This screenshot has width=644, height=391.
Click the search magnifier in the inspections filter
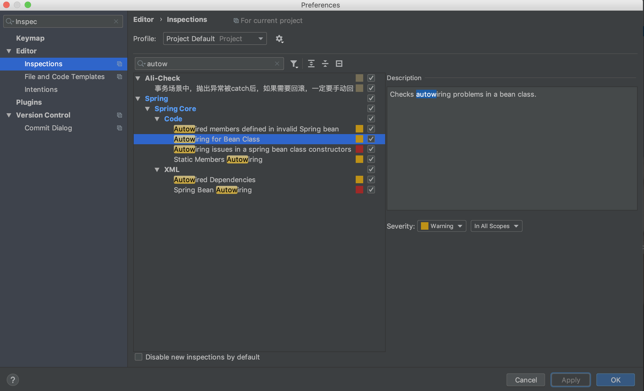coord(141,64)
